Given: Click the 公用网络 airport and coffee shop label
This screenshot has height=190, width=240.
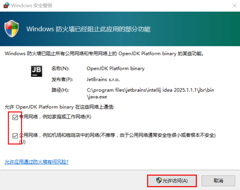Looking at the screenshot, I should [117, 135].
